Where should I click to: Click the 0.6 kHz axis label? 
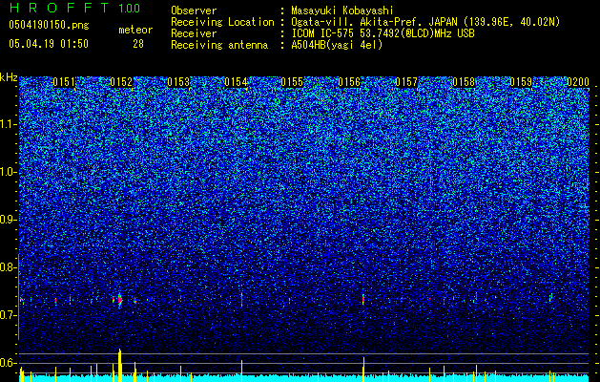tap(8, 363)
